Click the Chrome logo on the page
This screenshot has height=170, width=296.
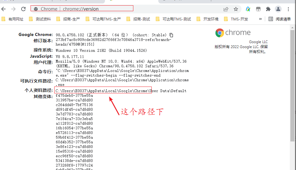pos(233,33)
